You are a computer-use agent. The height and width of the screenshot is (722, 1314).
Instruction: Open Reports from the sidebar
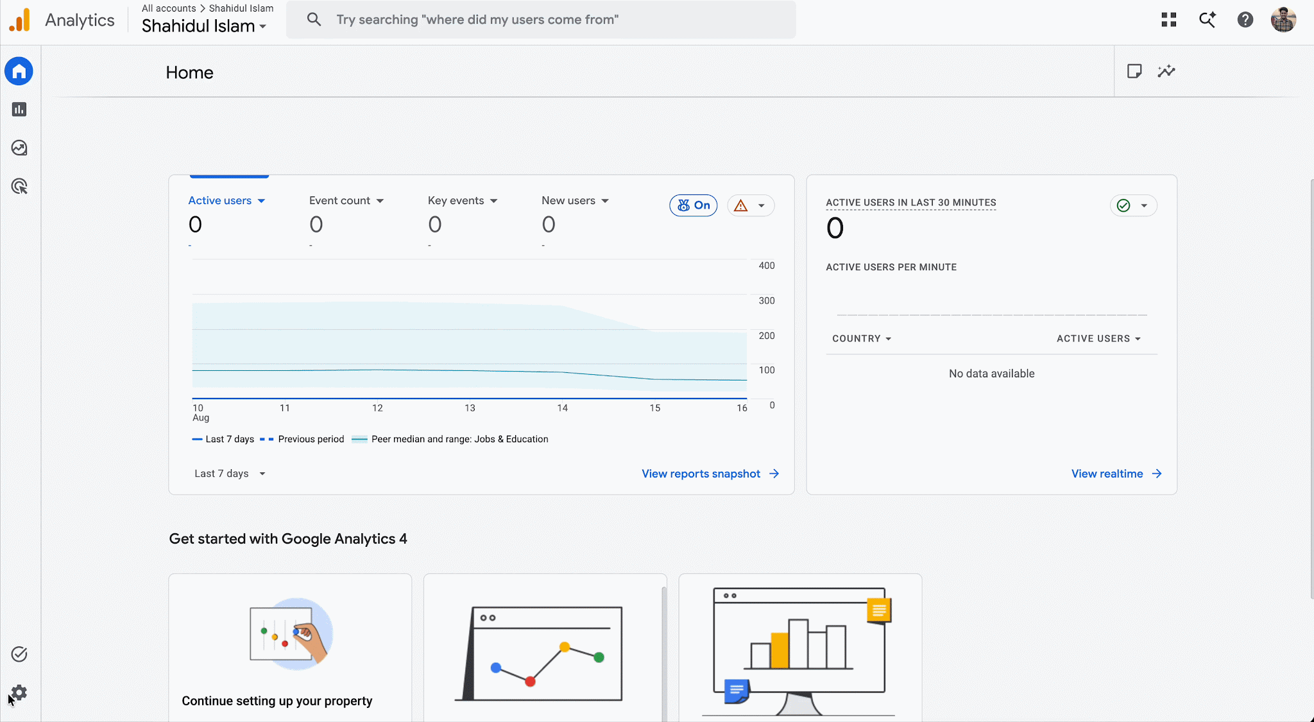pyautogui.click(x=19, y=110)
